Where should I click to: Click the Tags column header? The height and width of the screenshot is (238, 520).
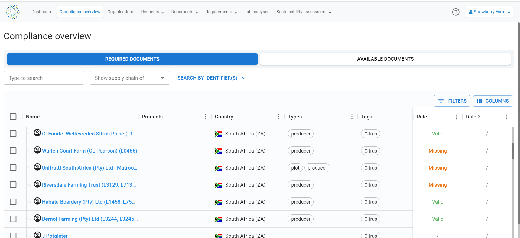click(366, 117)
